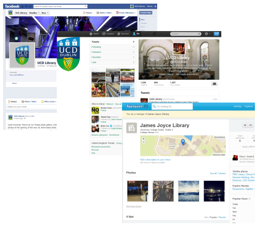Open the night lights photo thumbnail

pos(214,191)
